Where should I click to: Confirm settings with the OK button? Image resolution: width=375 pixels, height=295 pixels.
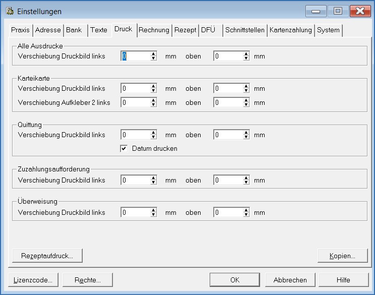point(234,280)
